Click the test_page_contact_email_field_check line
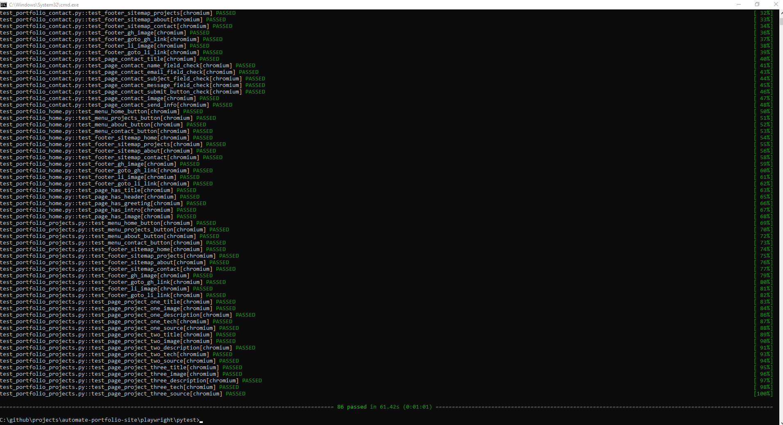Image resolution: width=783 pixels, height=425 pixels. pyautogui.click(x=129, y=72)
